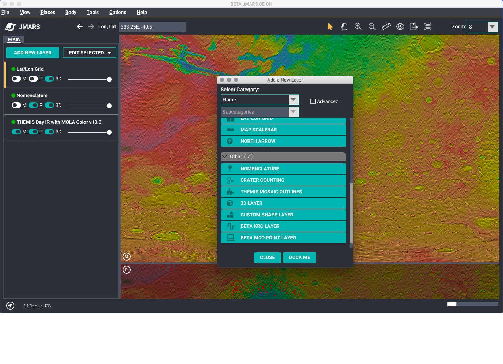Toggle Nomenclature P panner switch
503x364 pixels.
[33, 105]
